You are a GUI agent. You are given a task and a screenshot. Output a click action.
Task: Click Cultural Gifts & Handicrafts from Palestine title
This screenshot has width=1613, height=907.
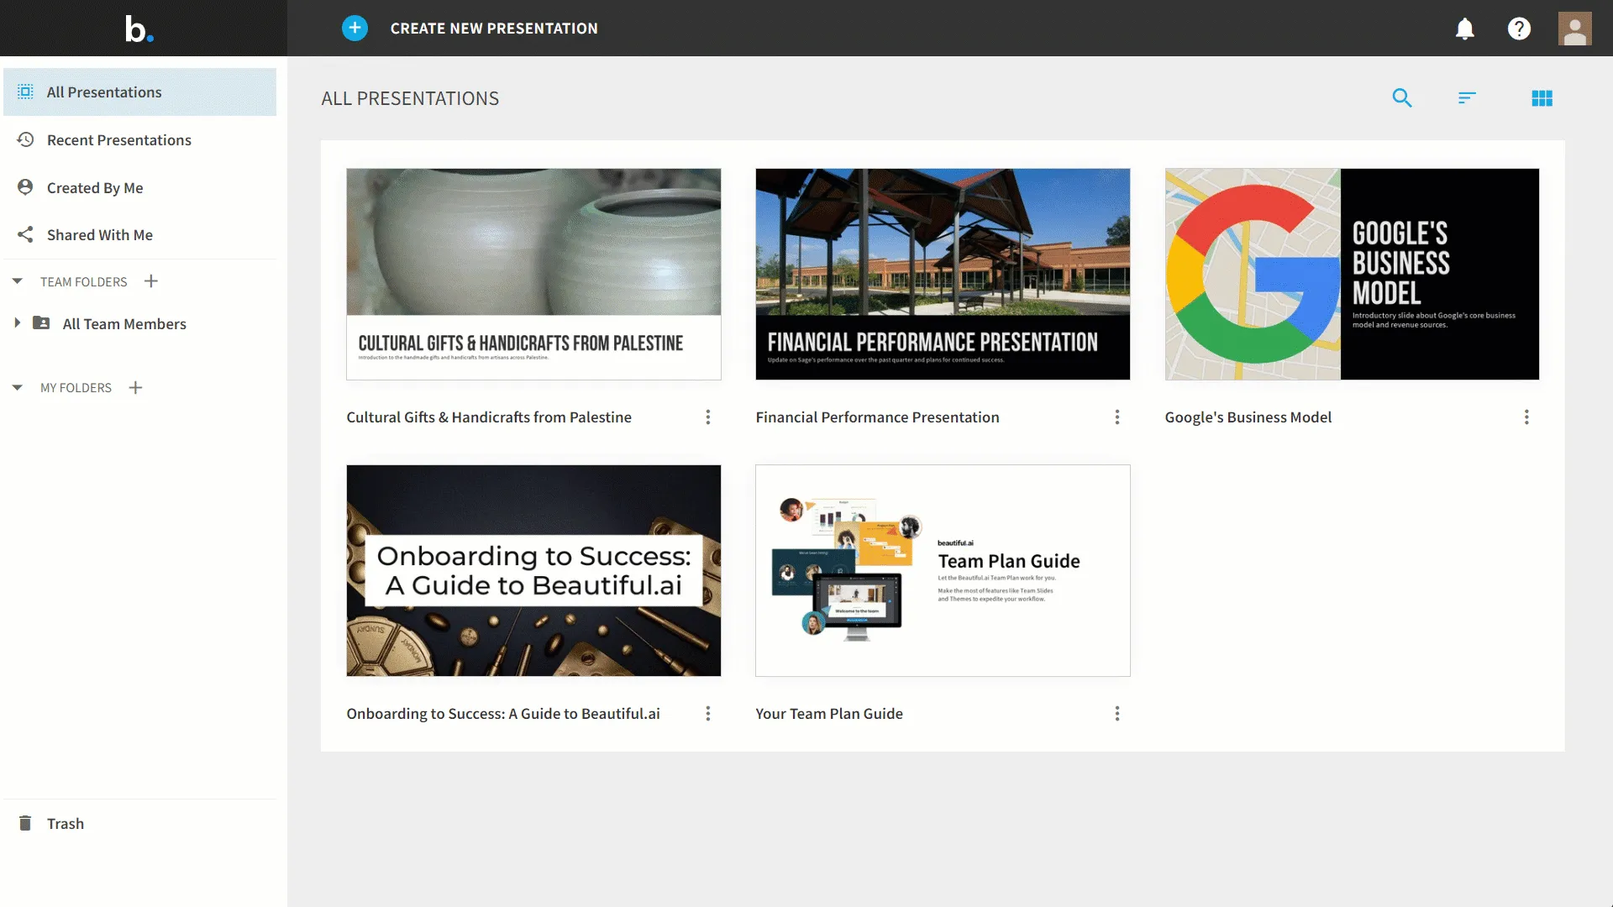click(x=489, y=417)
